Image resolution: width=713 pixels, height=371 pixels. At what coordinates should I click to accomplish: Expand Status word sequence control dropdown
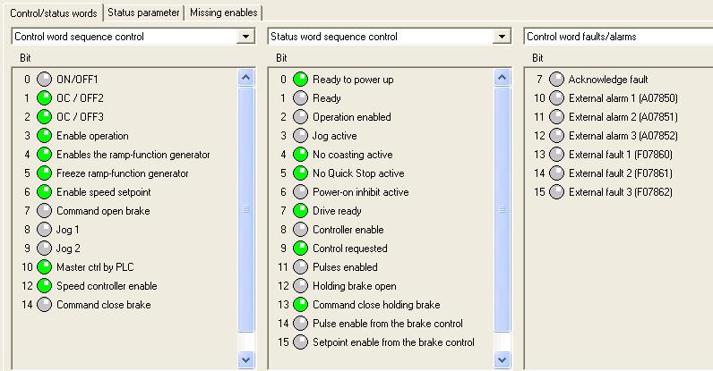(503, 37)
